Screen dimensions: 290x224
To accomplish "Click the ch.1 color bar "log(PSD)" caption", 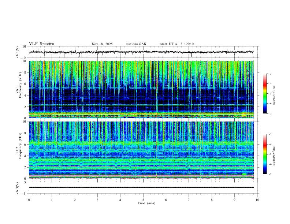I will coord(274,96).
